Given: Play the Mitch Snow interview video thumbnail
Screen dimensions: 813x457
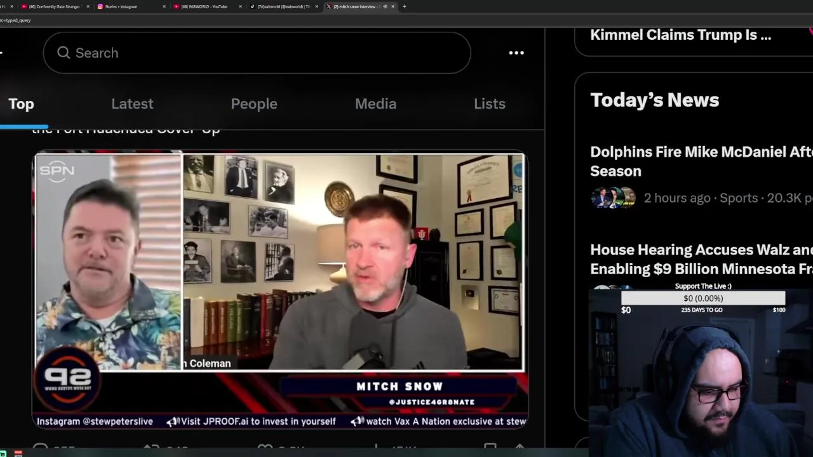Looking at the screenshot, I should pyautogui.click(x=280, y=289).
